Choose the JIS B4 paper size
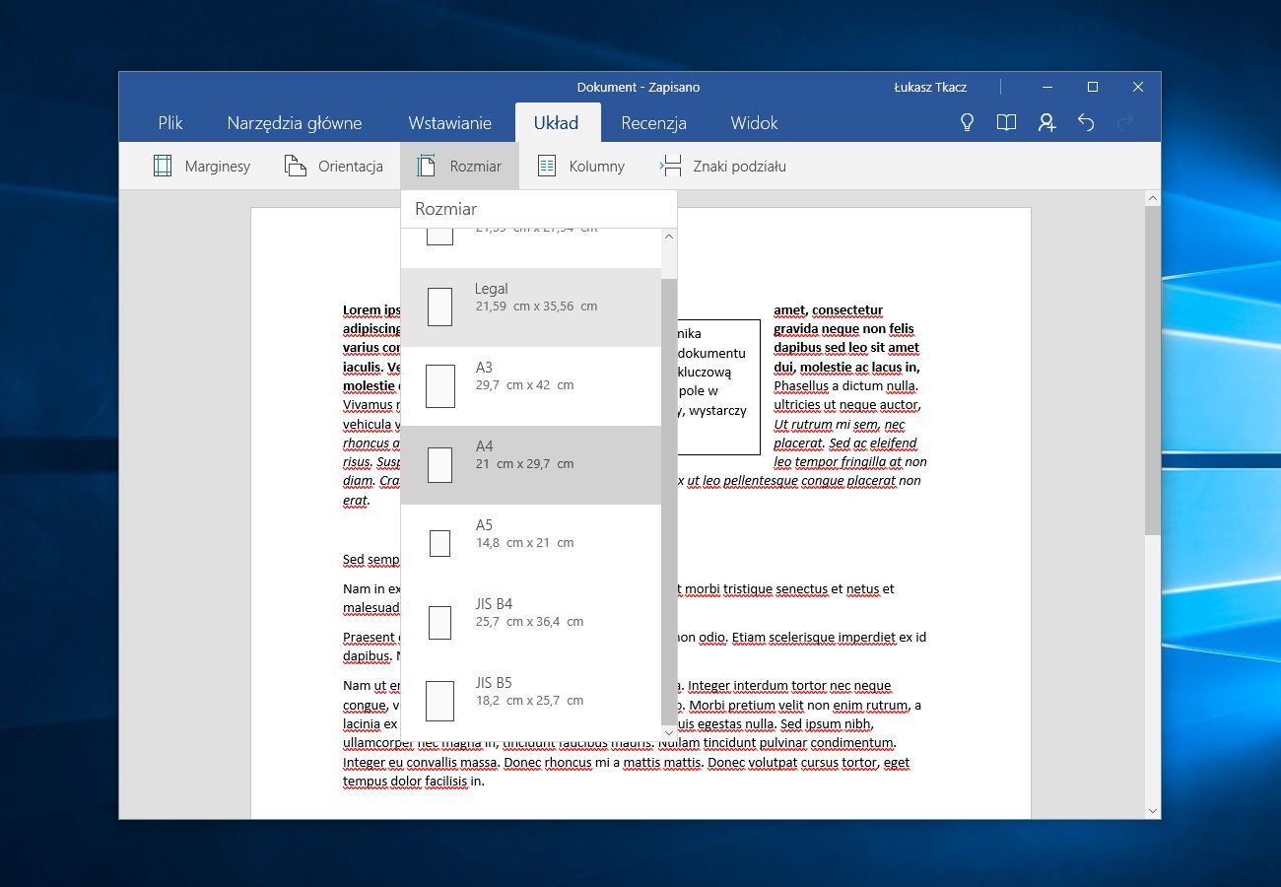 coord(530,622)
